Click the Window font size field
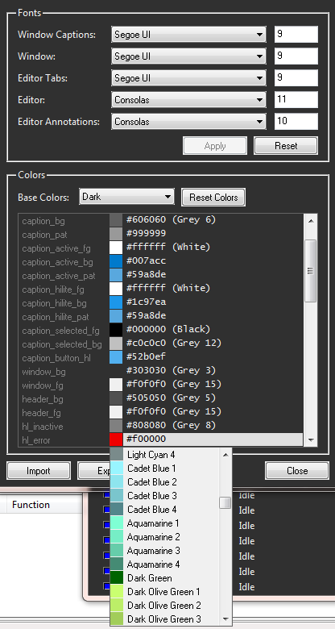The image size is (335, 629). coord(296,56)
